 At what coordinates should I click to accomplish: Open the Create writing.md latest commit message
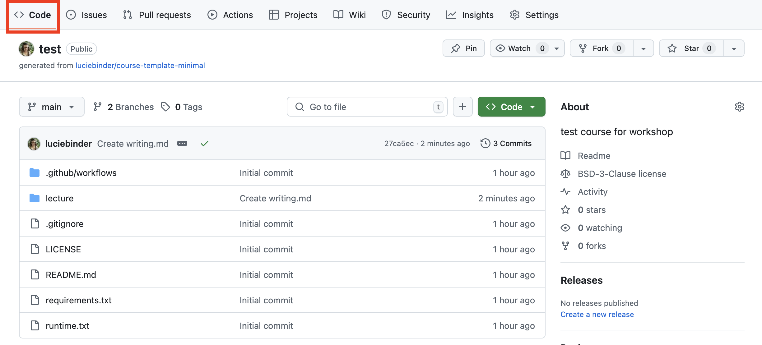coord(133,144)
